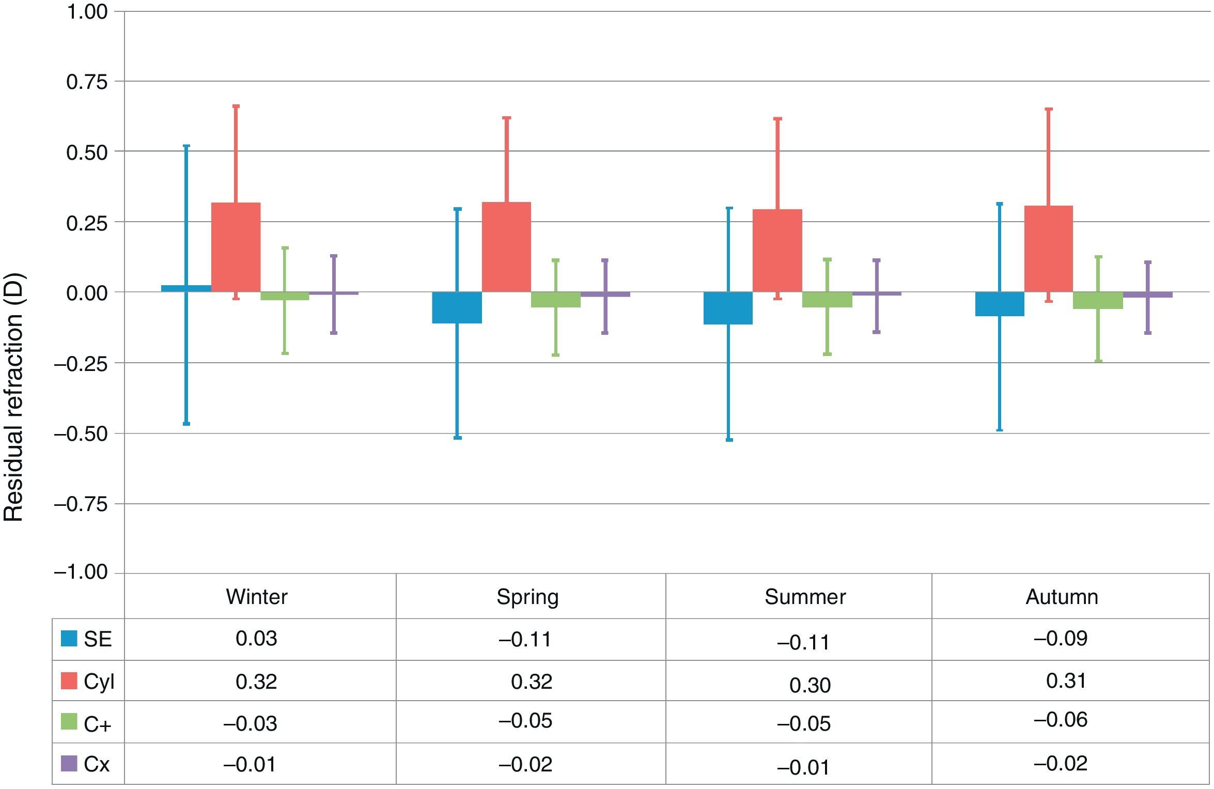The image size is (1214, 789).
Task: Click the blue SE bar for Autumn
Action: pos(1000,304)
